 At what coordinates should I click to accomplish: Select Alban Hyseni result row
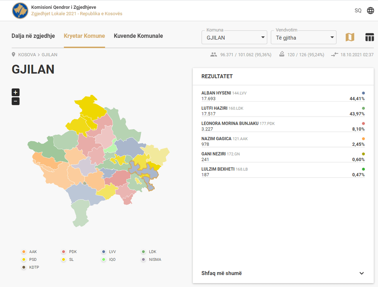click(283, 96)
